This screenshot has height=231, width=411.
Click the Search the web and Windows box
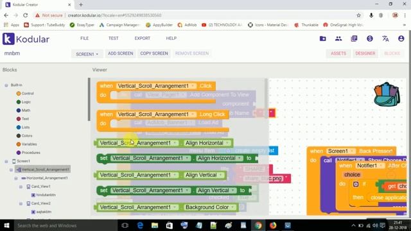pos(65,225)
